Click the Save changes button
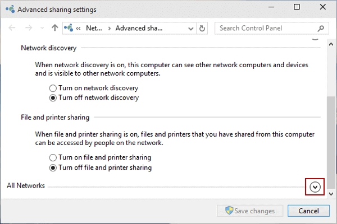This screenshot has width=337, height=224. pos(250,211)
